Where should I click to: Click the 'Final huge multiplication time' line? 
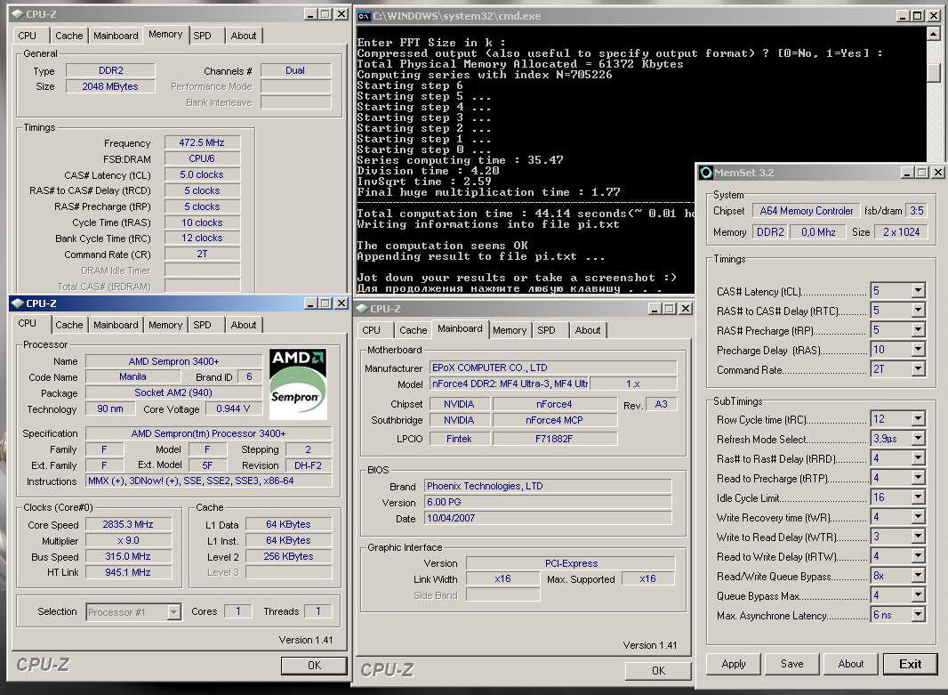click(x=488, y=192)
